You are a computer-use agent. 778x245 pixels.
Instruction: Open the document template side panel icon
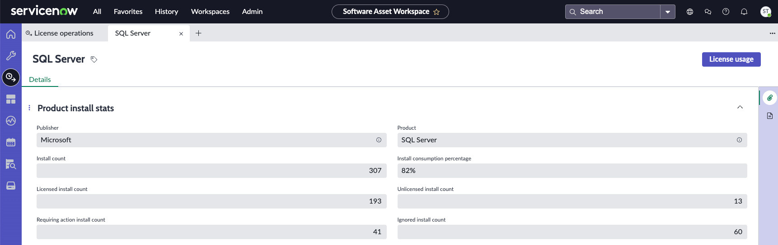click(x=770, y=116)
